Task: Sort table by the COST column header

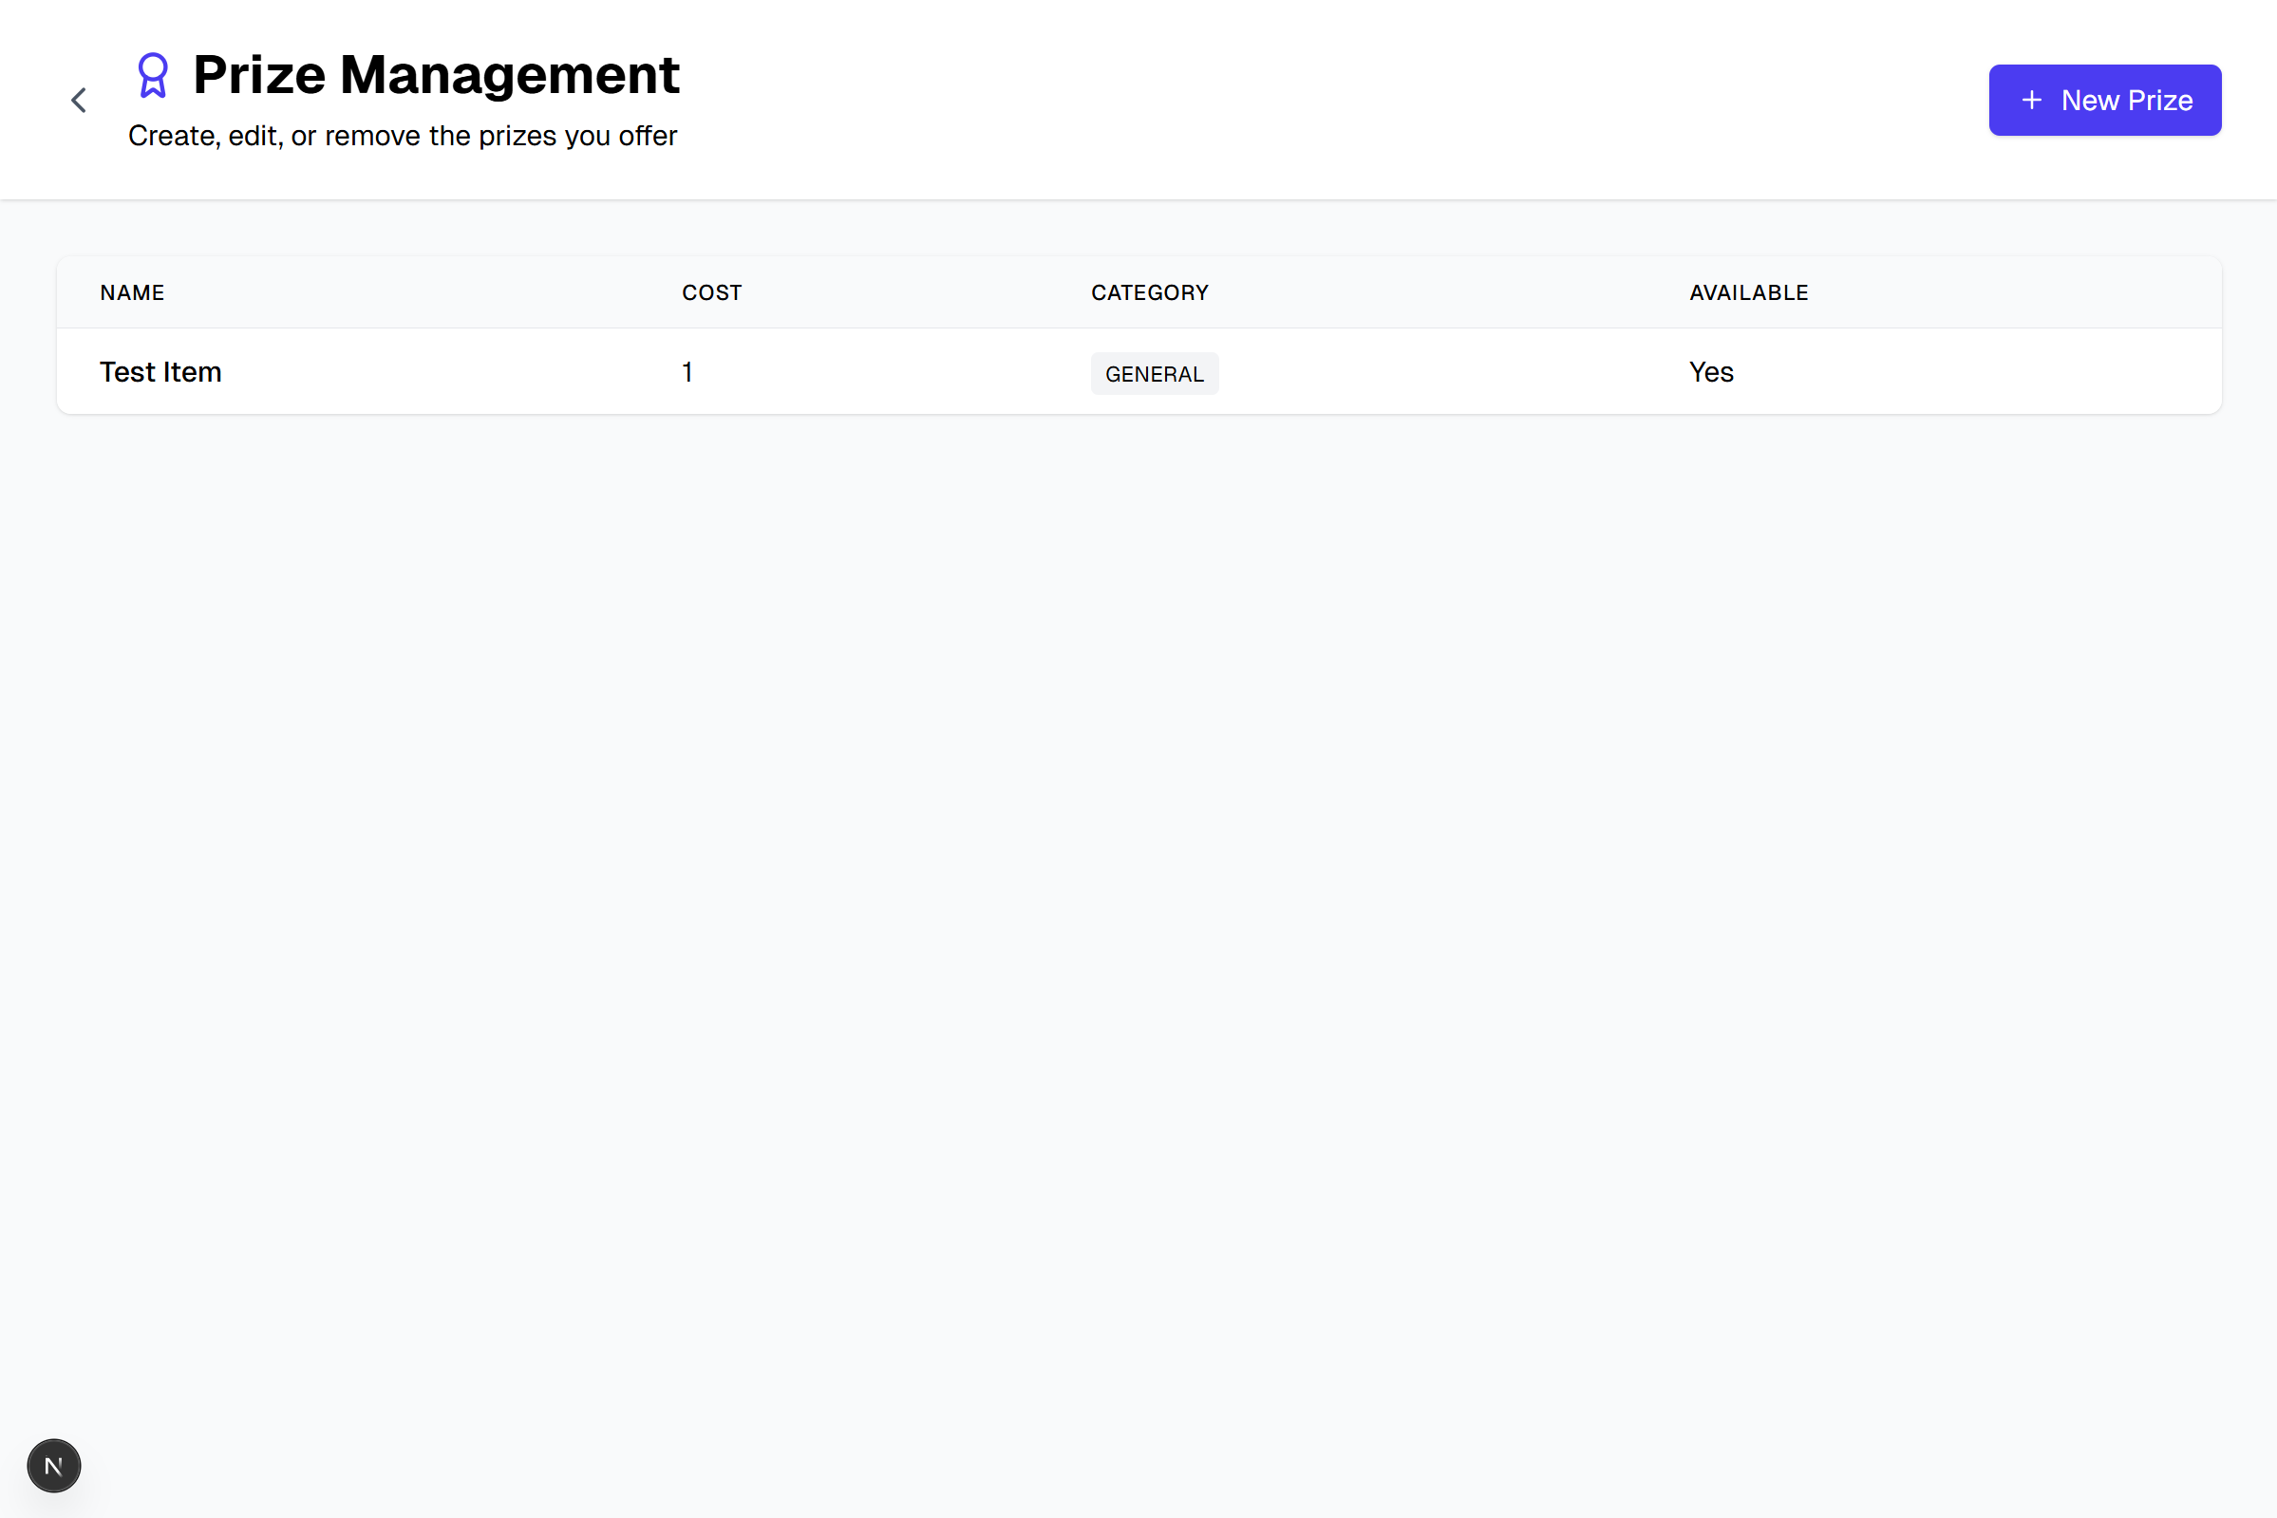Action: pos(711,292)
